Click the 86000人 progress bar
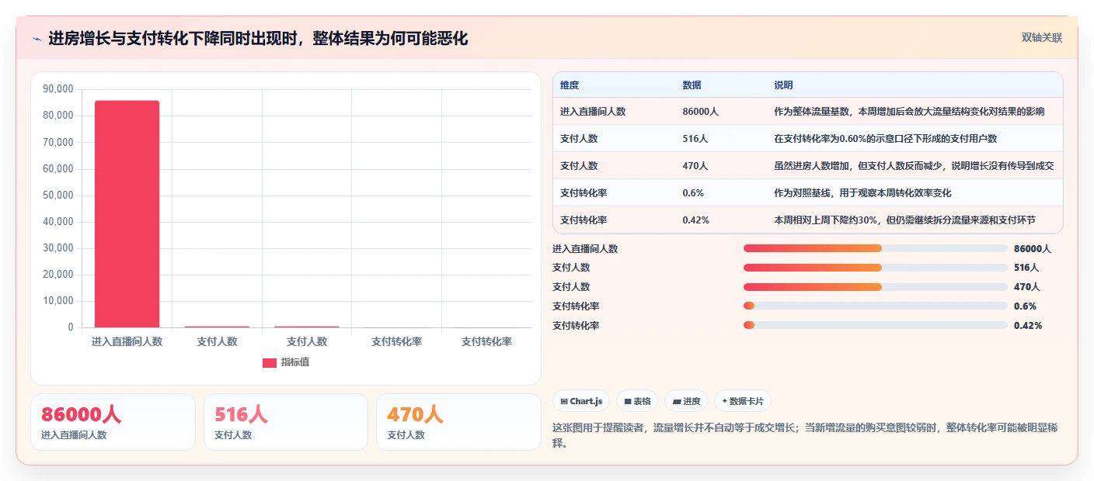 tap(876, 248)
